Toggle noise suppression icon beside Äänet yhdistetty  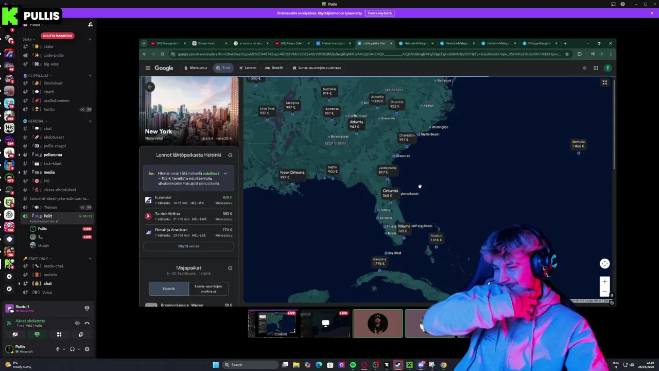coord(78,323)
